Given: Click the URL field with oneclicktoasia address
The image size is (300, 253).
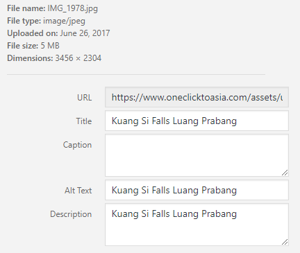Looking at the screenshot, I should (197, 97).
